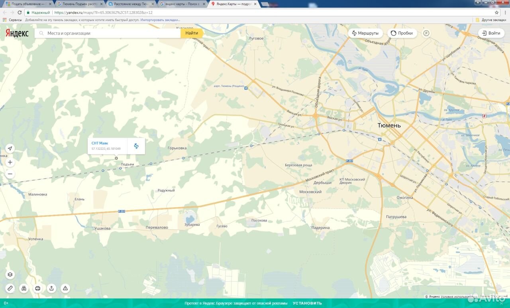Print the map with printer icon
Screen dimensions: 510x308
(37, 288)
